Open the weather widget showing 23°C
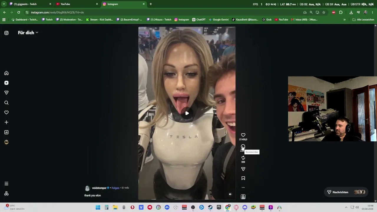The width and height of the screenshot is (377, 212). tap(14, 207)
